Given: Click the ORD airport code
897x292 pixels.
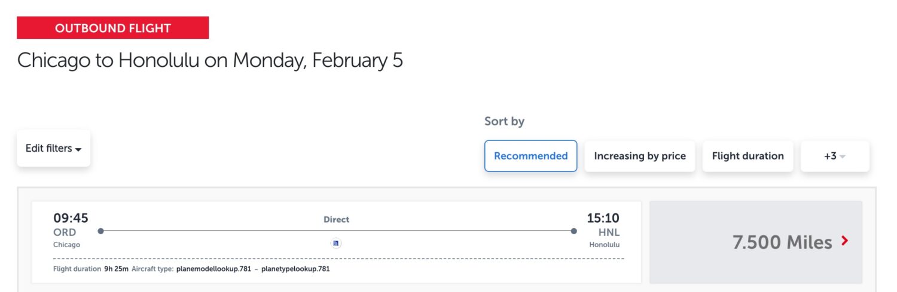Looking at the screenshot, I should [x=65, y=232].
